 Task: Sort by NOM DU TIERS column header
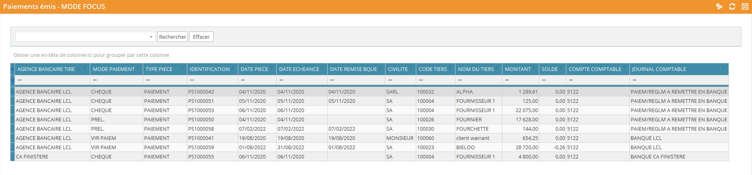476,69
